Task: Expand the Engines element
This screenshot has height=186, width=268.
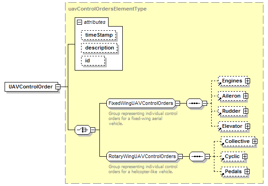Action: click(x=247, y=81)
